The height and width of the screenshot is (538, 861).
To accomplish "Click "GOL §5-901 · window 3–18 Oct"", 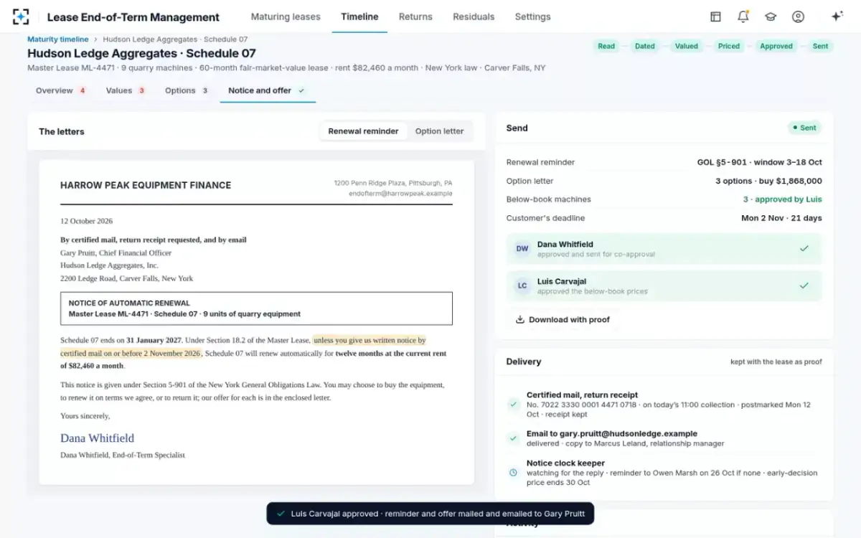I will (760, 162).
